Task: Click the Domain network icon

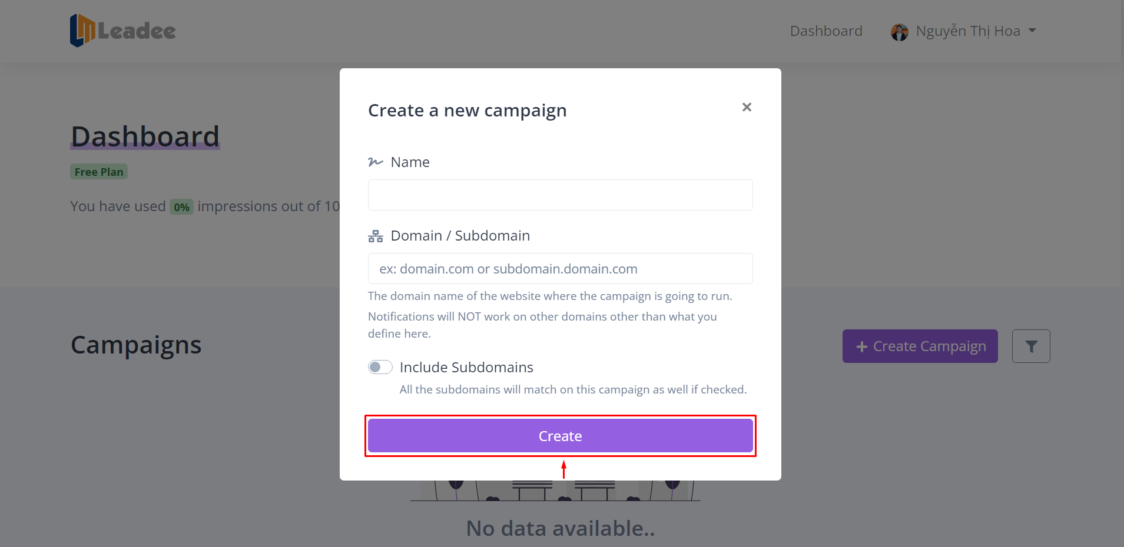Action: pyautogui.click(x=375, y=236)
